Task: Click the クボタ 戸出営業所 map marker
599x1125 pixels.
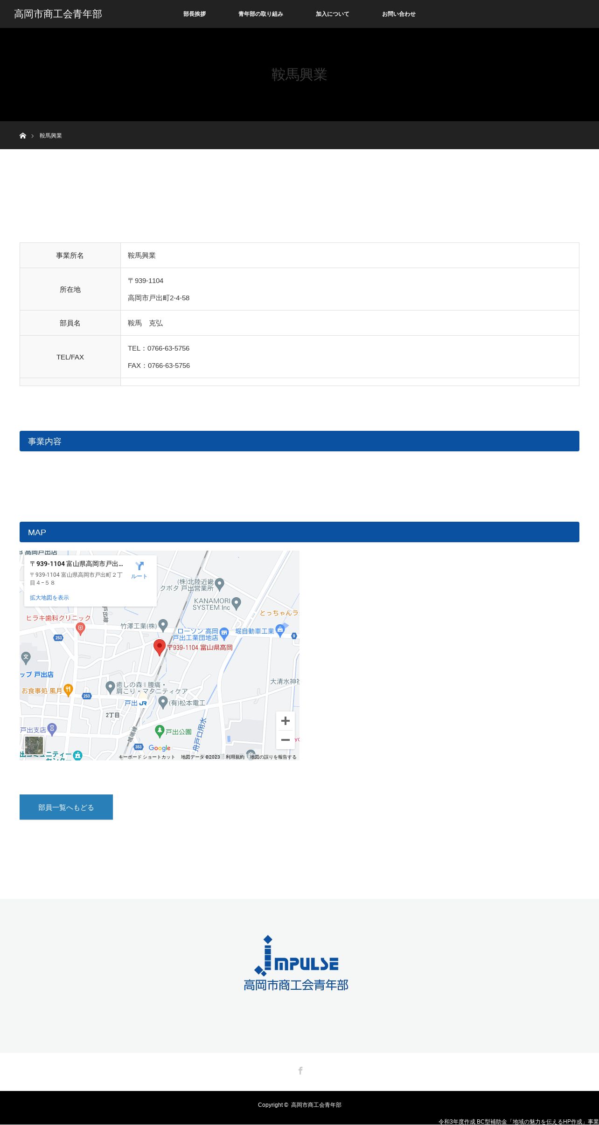Action: tap(220, 584)
